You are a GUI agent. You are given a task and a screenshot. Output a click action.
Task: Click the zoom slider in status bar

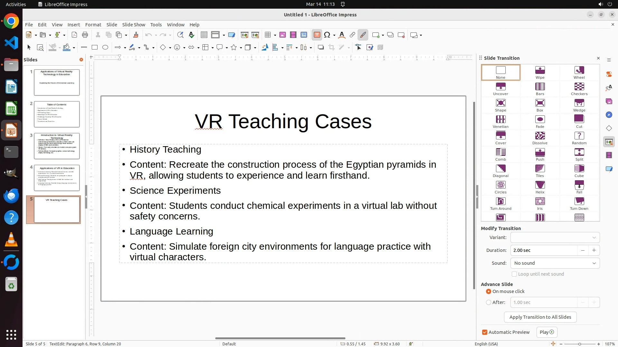(579, 344)
